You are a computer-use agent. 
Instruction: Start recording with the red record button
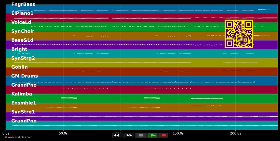point(164,135)
